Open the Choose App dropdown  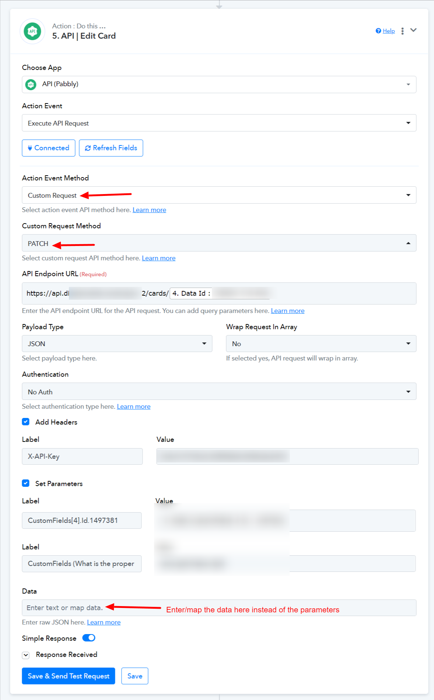tap(219, 84)
